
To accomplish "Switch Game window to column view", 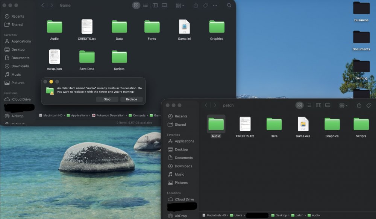I will click(x=155, y=5).
